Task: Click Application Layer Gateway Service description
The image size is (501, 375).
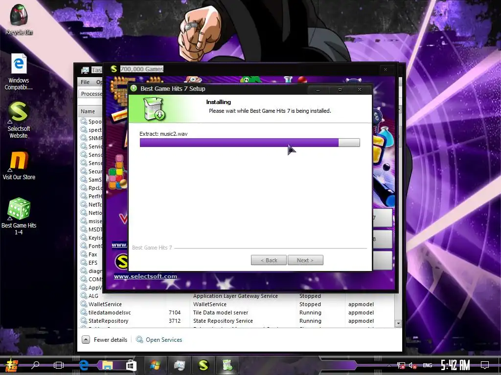Action: 235,296
